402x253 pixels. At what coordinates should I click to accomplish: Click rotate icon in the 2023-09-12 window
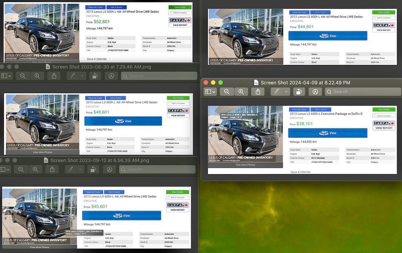93,169
